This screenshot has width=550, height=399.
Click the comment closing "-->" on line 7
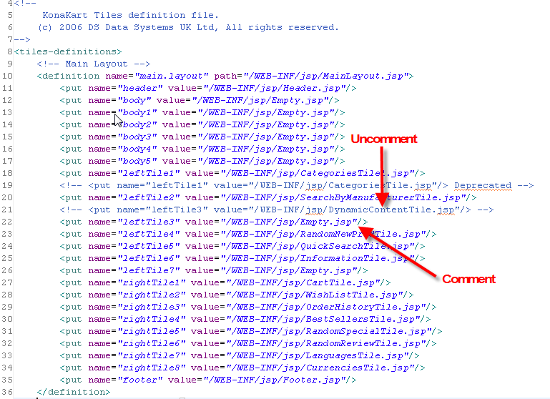[22, 39]
